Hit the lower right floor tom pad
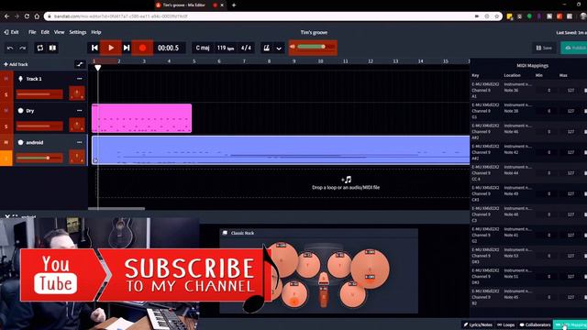Image resolution: width=587 pixels, height=330 pixels. (x=352, y=295)
